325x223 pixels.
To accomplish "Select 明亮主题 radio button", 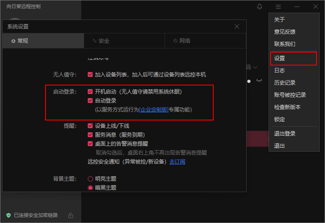I will pyautogui.click(x=90, y=179).
